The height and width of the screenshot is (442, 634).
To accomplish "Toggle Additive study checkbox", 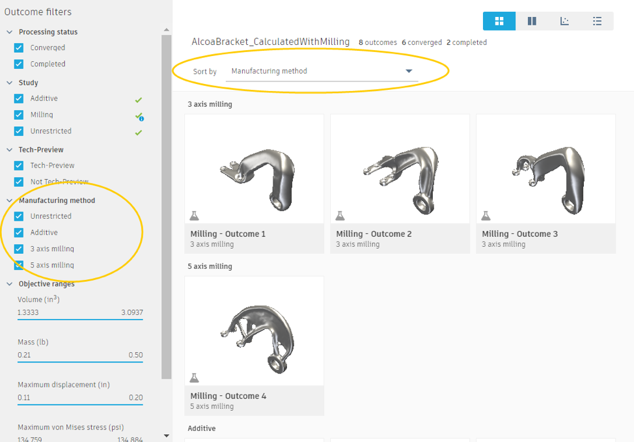I will pos(19,98).
